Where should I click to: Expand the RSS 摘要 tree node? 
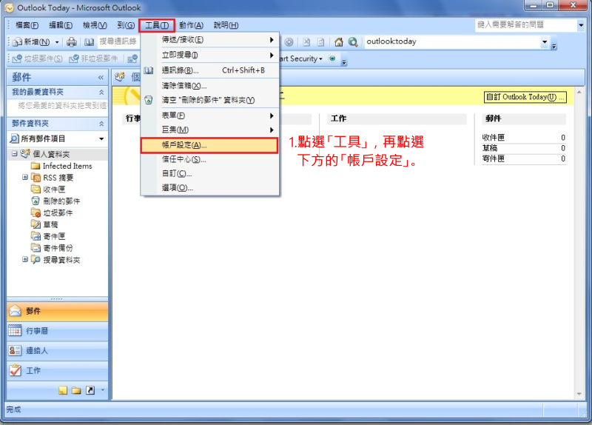pyautogui.click(x=25, y=177)
